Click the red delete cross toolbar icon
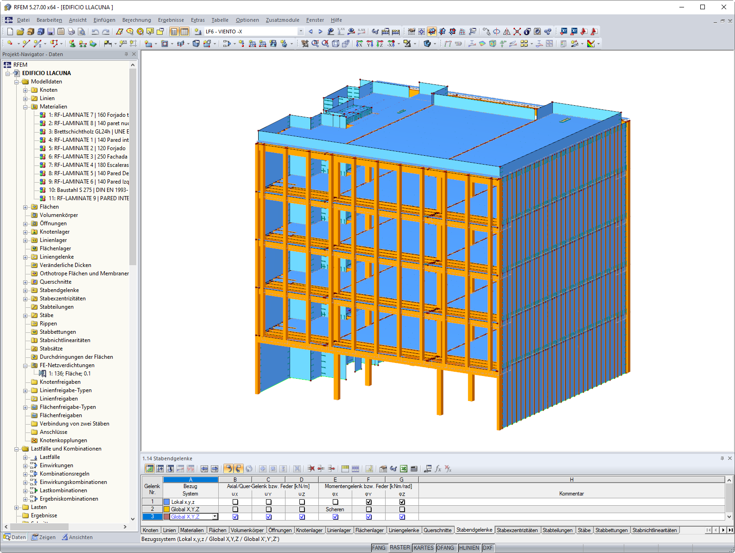This screenshot has height=553, width=735. [x=517, y=32]
